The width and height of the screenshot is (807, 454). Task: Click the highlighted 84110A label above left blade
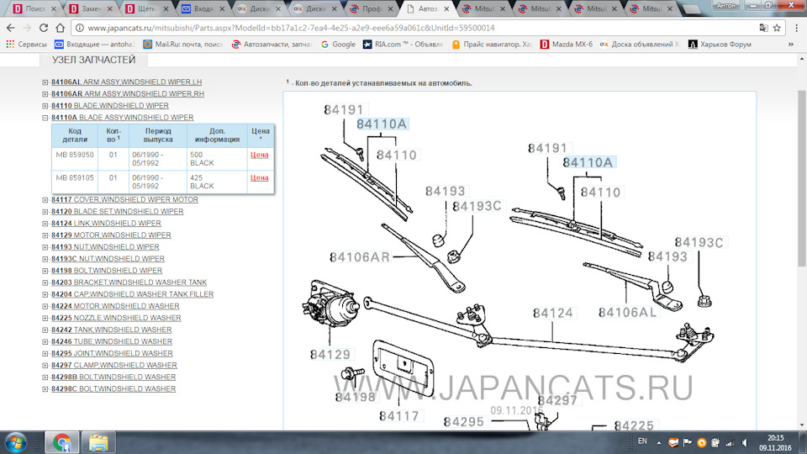coord(382,124)
